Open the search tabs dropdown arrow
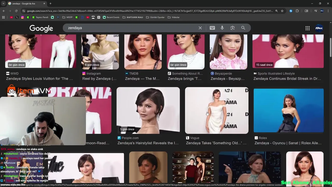332x187 pixels. (3, 3)
